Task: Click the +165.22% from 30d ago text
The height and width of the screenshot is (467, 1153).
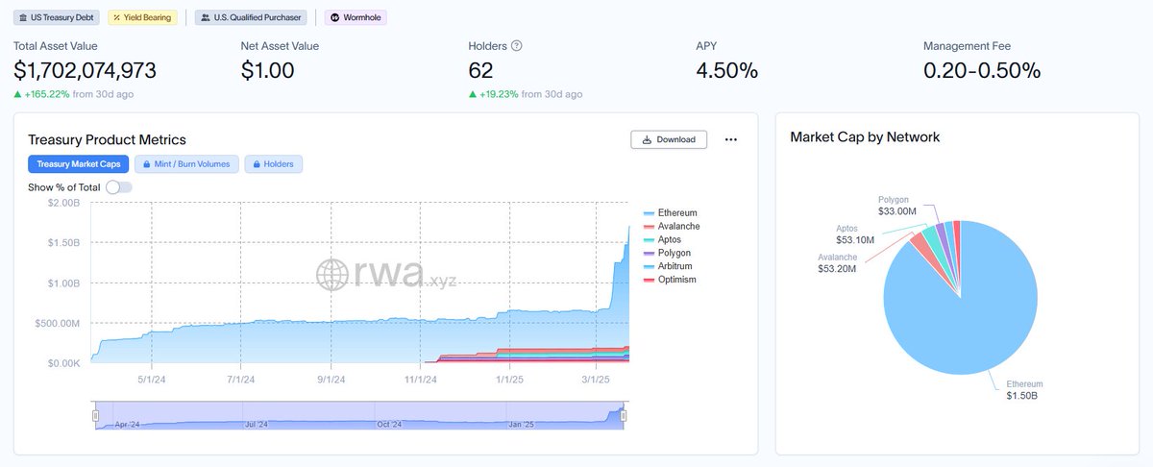Action: (73, 94)
